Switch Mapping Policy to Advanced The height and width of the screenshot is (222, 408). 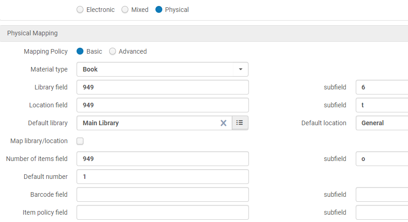pos(113,51)
